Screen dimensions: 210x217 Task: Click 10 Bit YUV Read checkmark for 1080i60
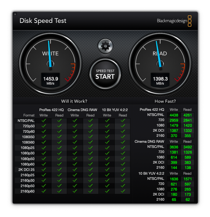tap(123, 142)
